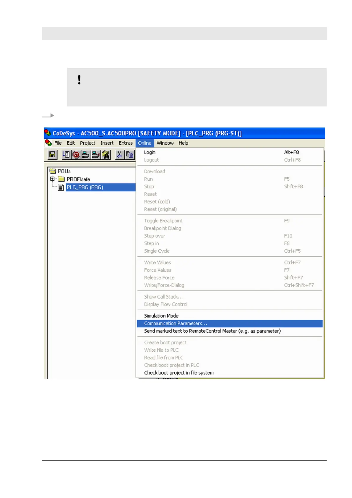
Task: Open the Insert menu
Action: pos(107,143)
